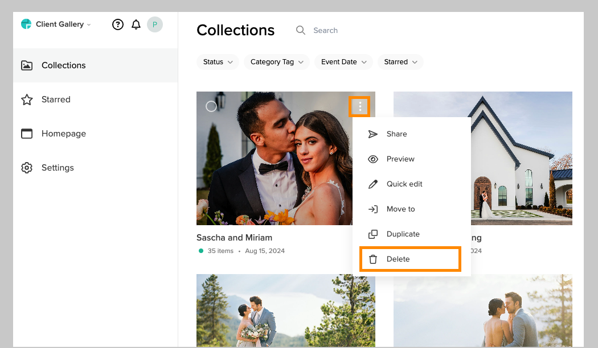Click the search magnifying glass icon
This screenshot has width=598, height=348.
pos(301,30)
